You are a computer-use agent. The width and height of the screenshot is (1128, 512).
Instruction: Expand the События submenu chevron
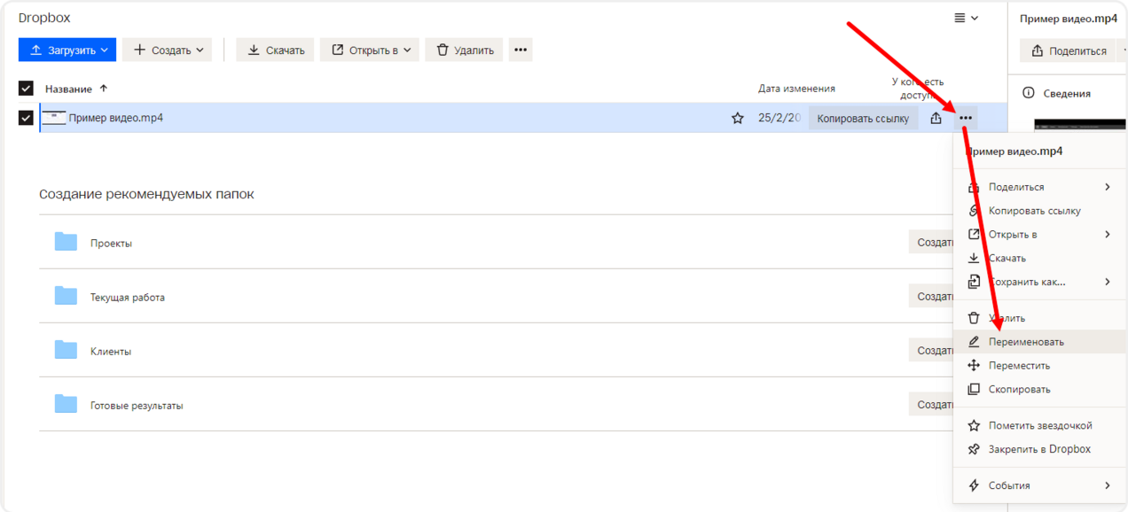(x=1108, y=485)
